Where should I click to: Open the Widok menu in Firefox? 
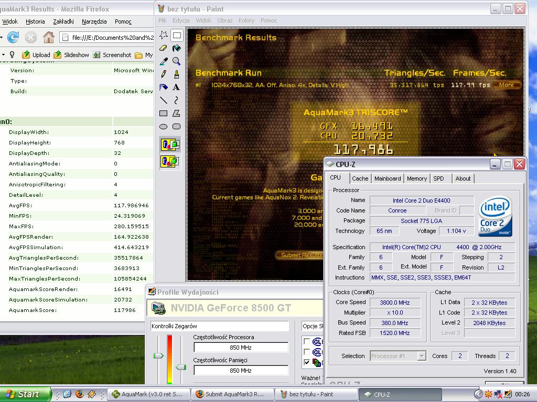pyautogui.click(x=10, y=21)
